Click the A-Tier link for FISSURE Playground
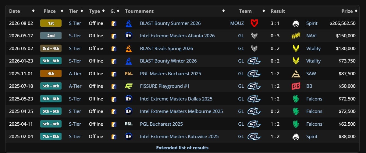Viewport: 366px width, 153px height. point(75,86)
